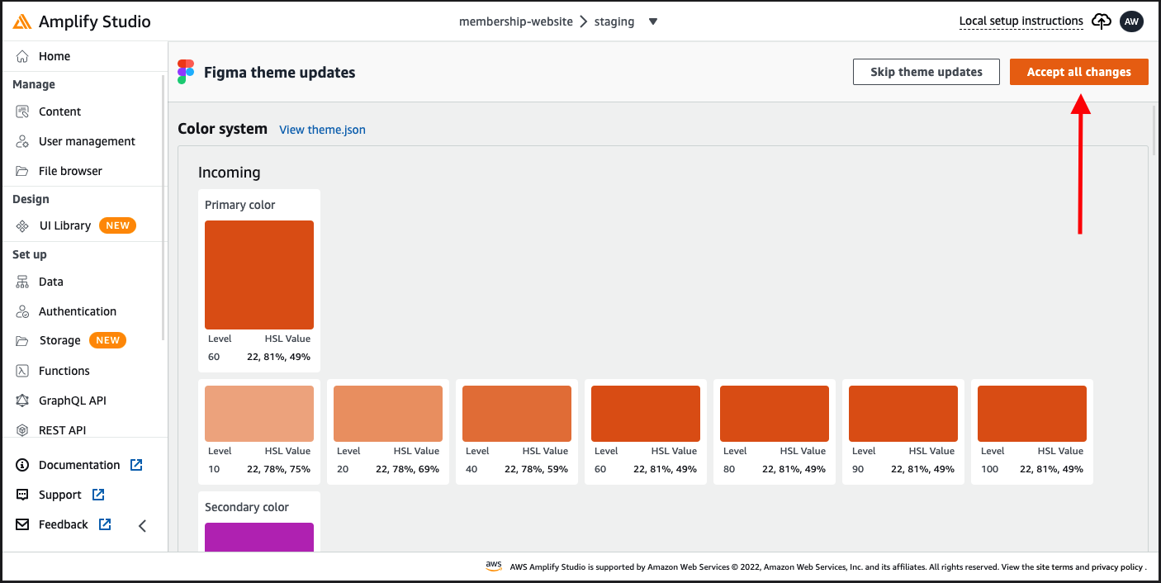This screenshot has height=583, width=1161.
Task: Click the UI Library icon
Action: click(22, 225)
